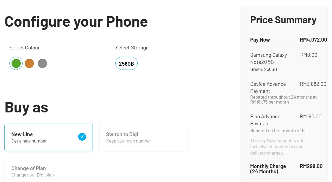Click the Configure your Phone heading

pos(76,21)
